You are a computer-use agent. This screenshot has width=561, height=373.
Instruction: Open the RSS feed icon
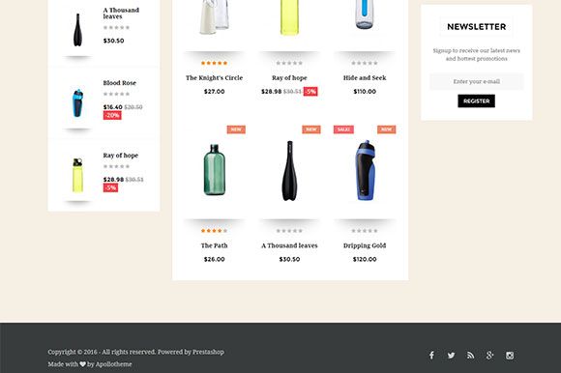pos(470,356)
